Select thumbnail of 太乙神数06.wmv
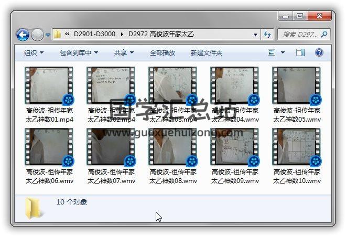The width and height of the screenshot is (346, 237). coord(49,146)
